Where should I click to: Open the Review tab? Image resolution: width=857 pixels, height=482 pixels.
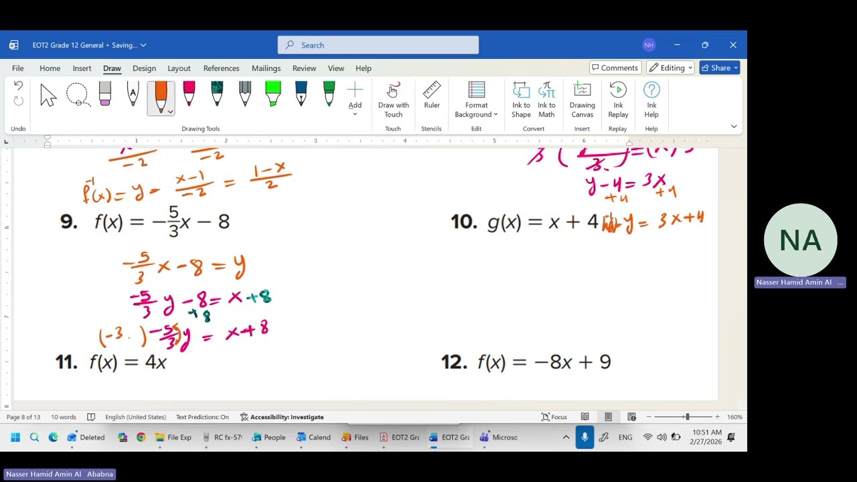click(304, 68)
